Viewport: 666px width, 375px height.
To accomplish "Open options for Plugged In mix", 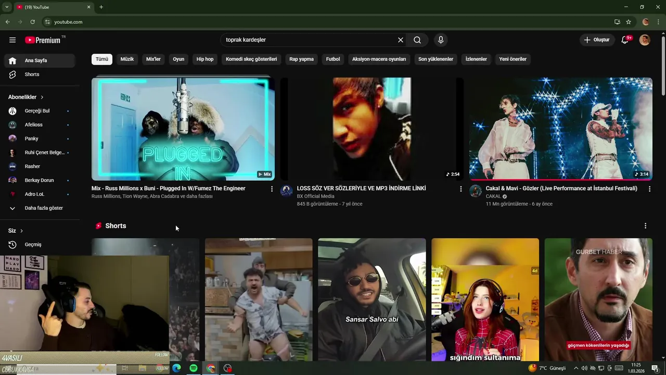I will point(272,189).
